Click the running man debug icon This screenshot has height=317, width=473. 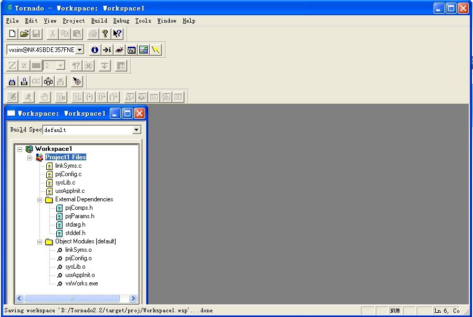[28, 97]
